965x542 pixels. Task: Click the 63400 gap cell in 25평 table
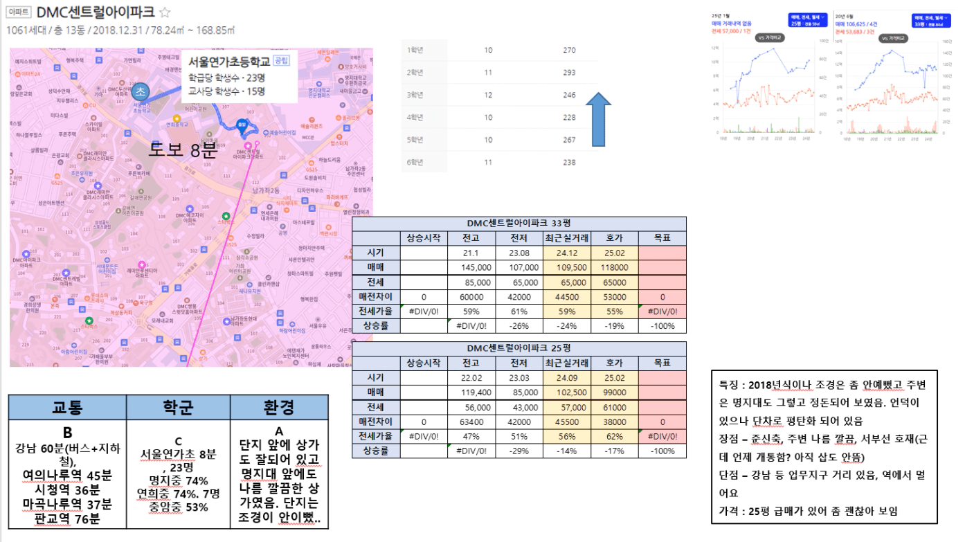(472, 421)
